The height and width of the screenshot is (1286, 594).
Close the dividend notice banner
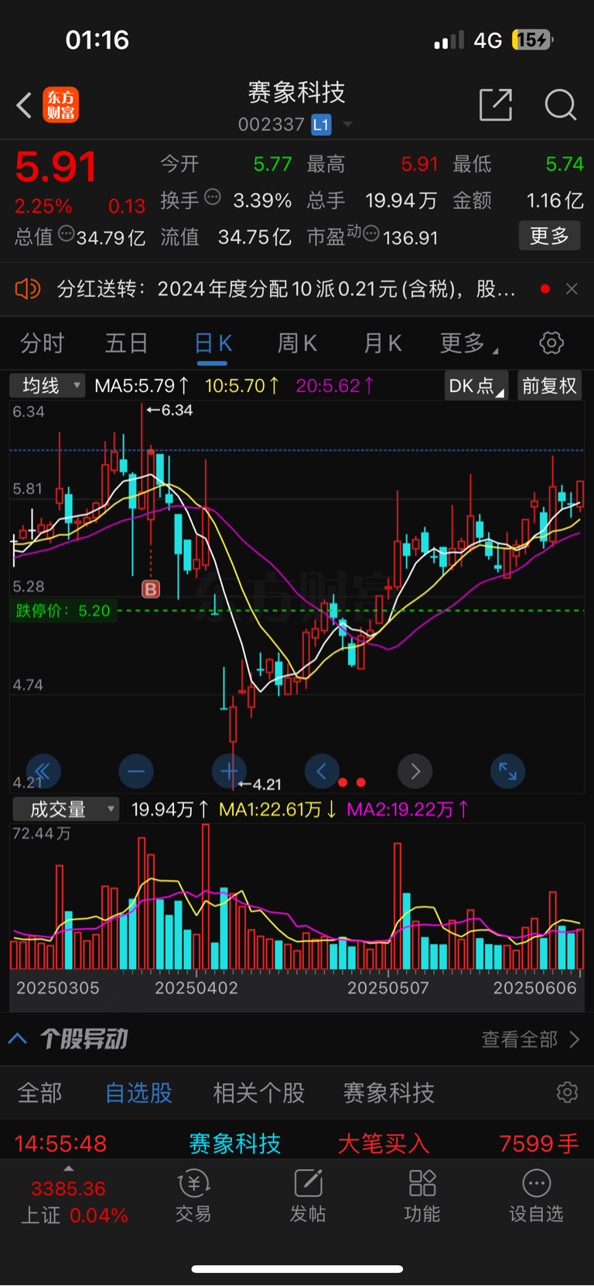tap(572, 288)
